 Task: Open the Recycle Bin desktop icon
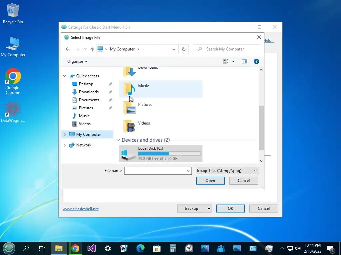tap(13, 13)
